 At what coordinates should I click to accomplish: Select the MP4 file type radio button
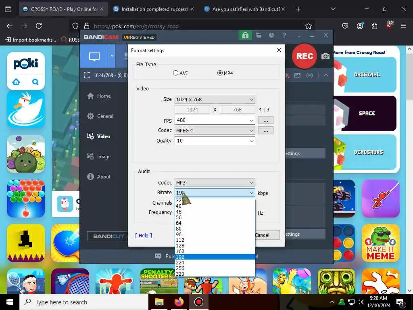(220, 73)
